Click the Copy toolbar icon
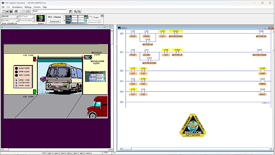This screenshot has height=155, width=275. [x=24, y=11]
